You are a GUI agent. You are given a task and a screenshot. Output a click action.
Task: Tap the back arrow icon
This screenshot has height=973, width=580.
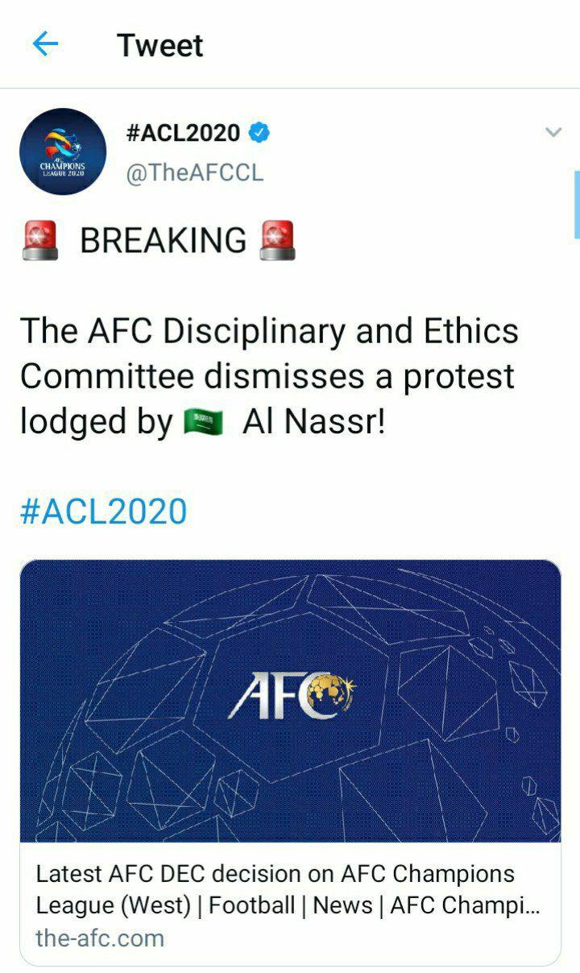(x=45, y=44)
